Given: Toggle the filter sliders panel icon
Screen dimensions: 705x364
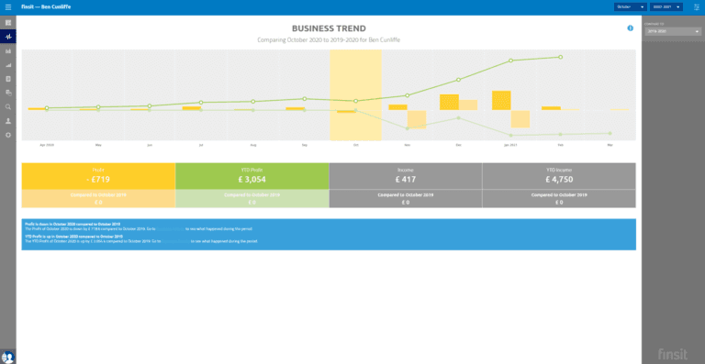Looking at the screenshot, I should point(697,7).
